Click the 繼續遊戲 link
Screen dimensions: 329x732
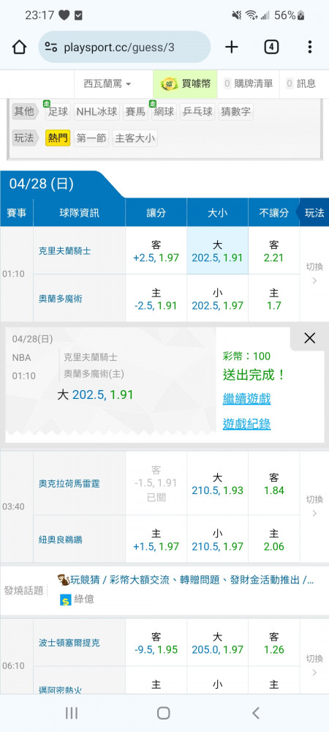pyautogui.click(x=246, y=399)
